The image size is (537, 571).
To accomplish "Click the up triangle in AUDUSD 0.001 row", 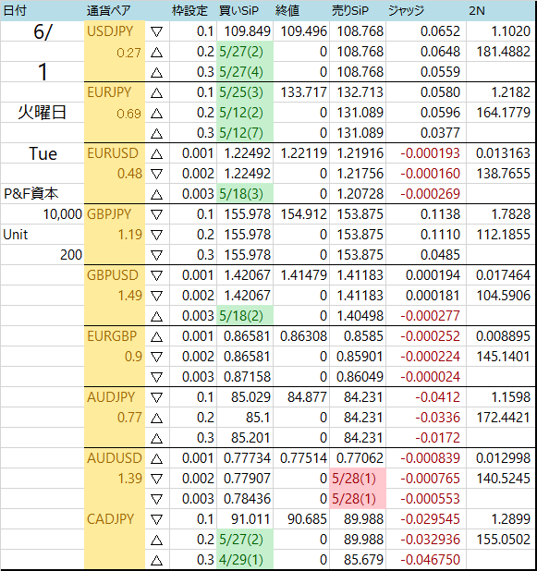I will click(x=156, y=459).
